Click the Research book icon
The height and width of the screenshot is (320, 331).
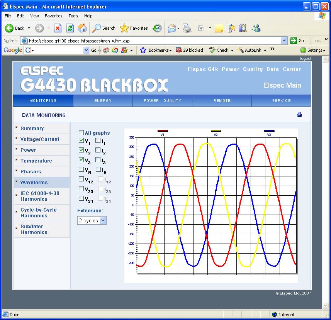point(243,28)
